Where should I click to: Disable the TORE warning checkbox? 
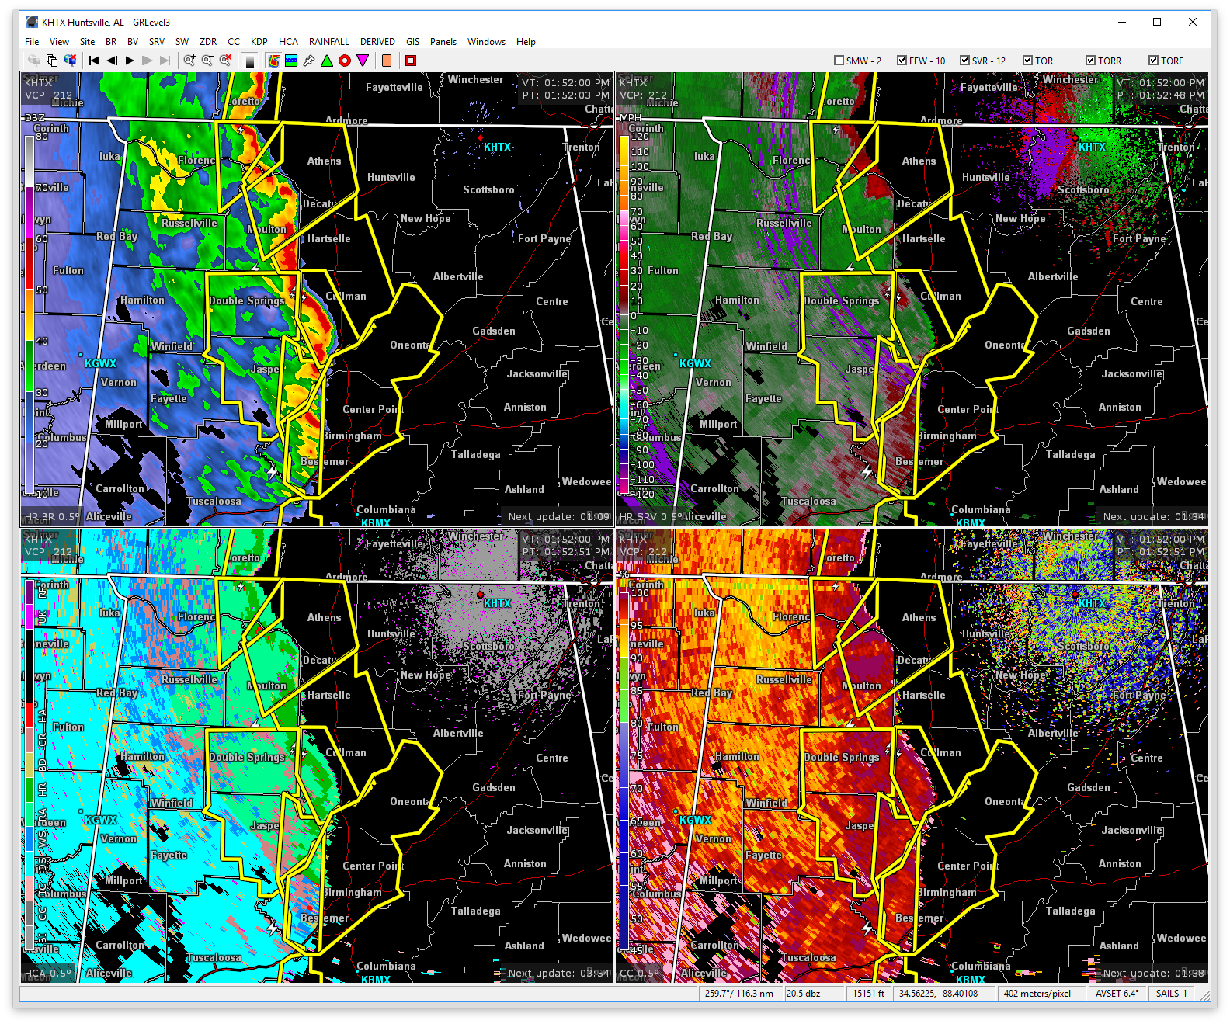click(1153, 61)
